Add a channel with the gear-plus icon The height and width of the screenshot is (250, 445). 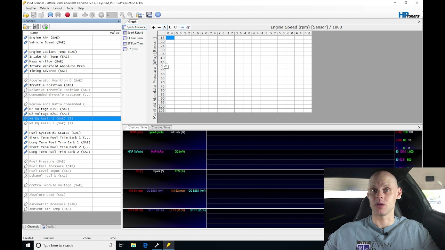point(45,27)
